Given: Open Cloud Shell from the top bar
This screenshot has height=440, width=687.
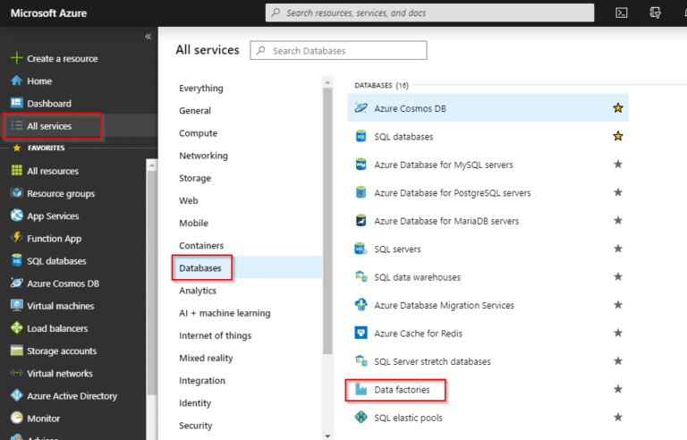Looking at the screenshot, I should [x=622, y=13].
